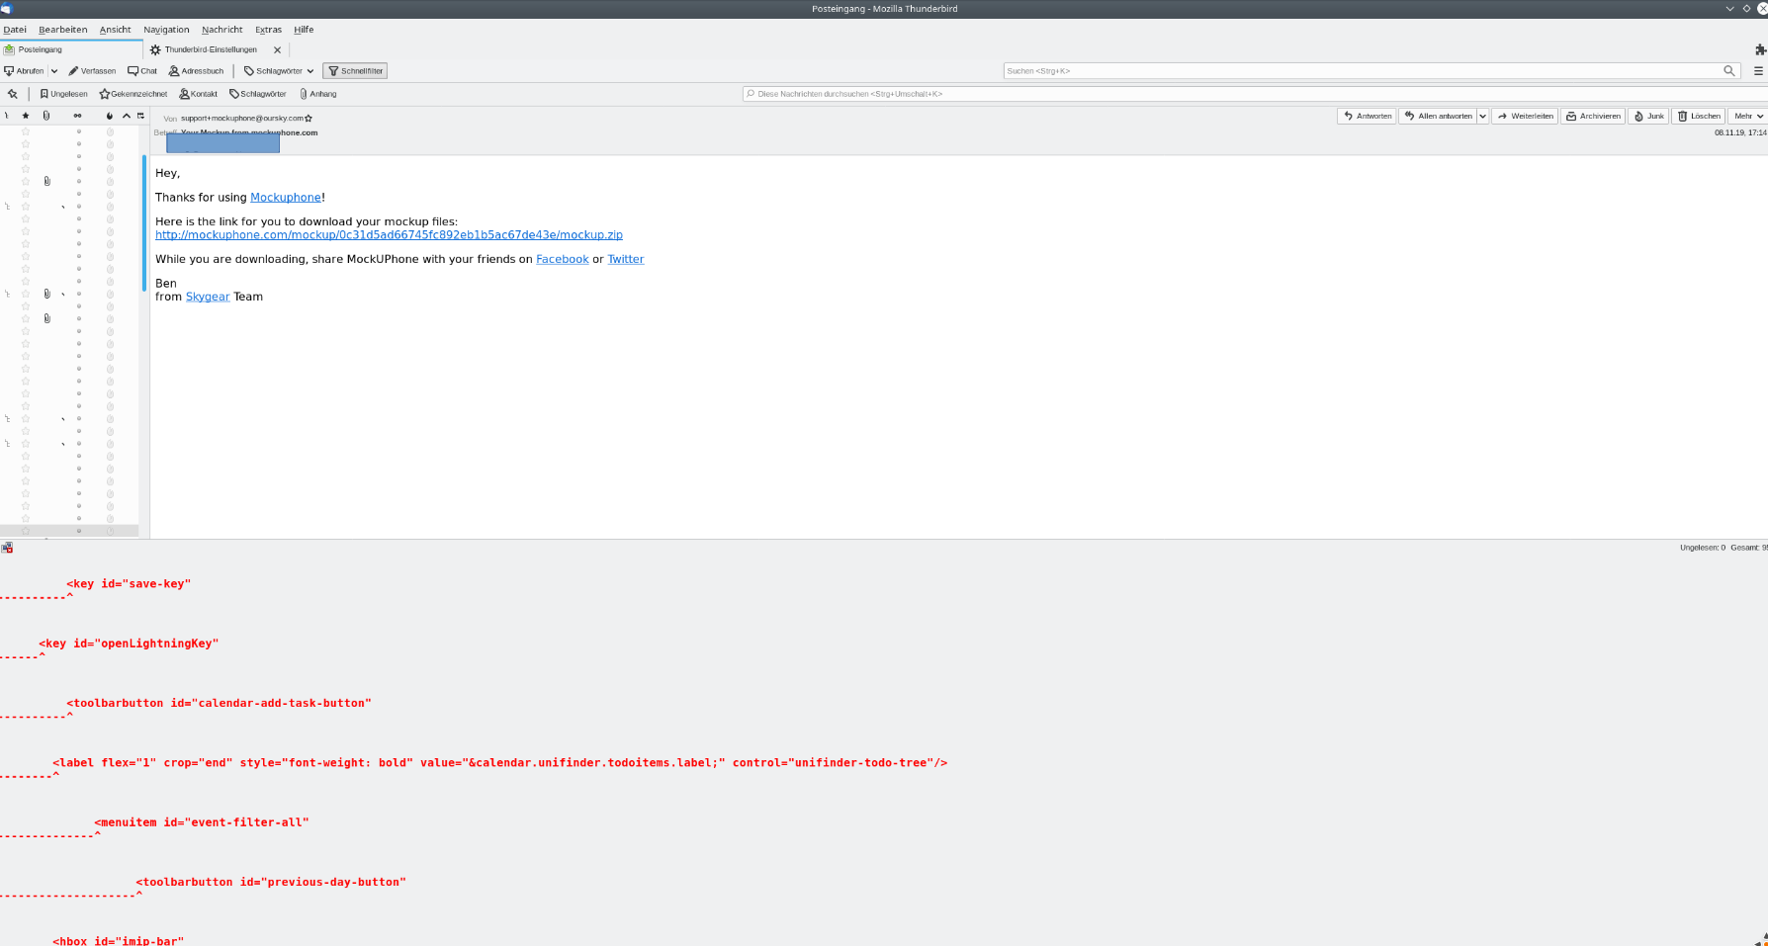Screen dimensions: 1768x946
Task: Switch to the Posteingang tab
Action: (x=71, y=49)
